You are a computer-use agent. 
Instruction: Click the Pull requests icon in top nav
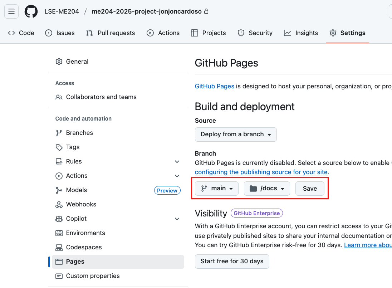point(89,33)
